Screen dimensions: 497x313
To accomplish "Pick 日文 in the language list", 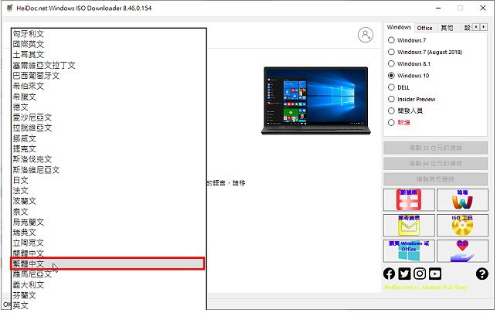I will [x=109, y=180].
